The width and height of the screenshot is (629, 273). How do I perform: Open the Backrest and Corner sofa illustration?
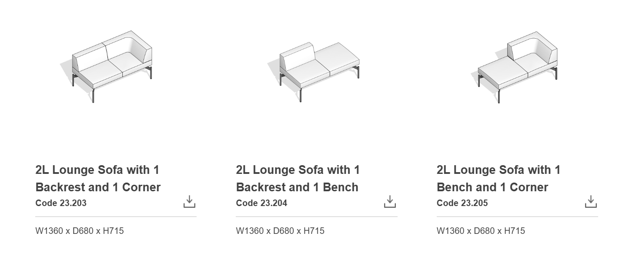111,65
